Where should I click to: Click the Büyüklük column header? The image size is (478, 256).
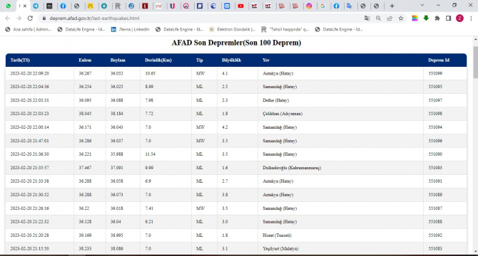coord(231,60)
